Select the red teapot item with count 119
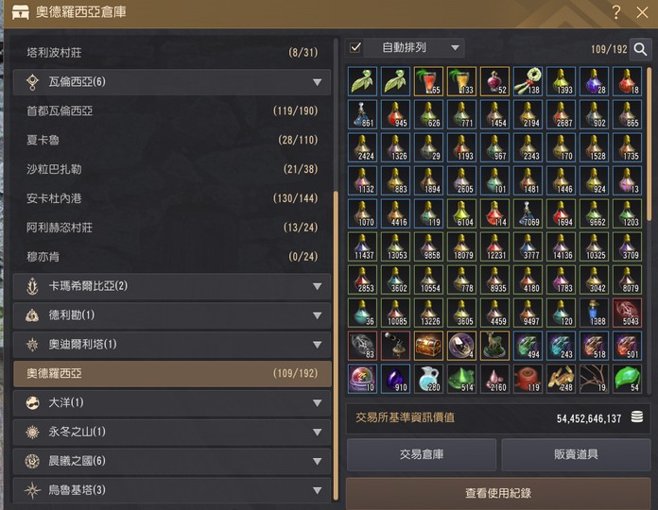 tap(528, 379)
